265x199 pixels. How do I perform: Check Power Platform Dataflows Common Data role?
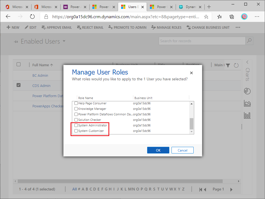[x=76, y=114]
